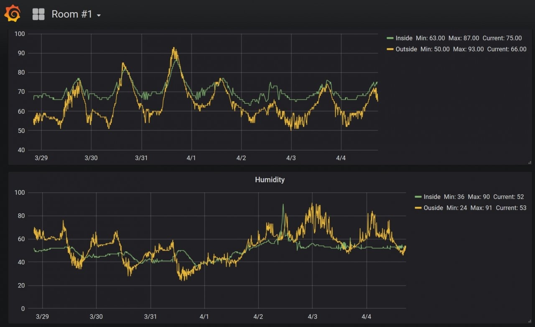535x327 pixels.
Task: Click 'Current: 52' for Inside humidity
Action: pyautogui.click(x=509, y=197)
